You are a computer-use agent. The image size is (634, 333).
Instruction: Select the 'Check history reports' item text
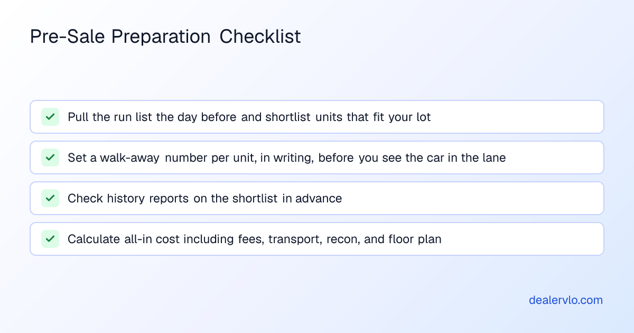pos(205,198)
